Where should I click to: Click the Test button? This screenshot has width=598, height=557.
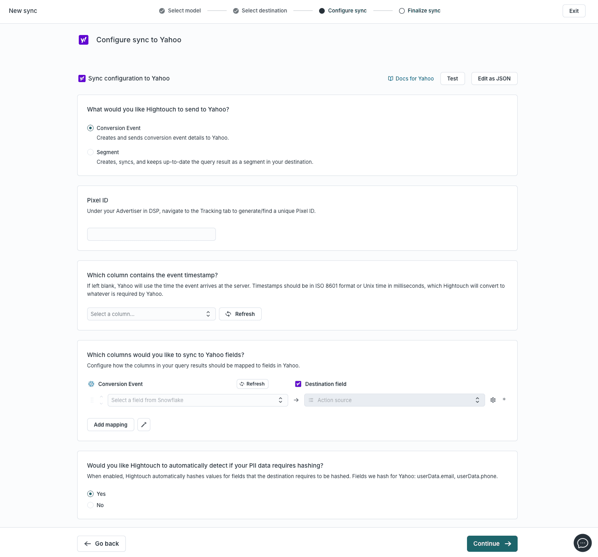click(452, 78)
